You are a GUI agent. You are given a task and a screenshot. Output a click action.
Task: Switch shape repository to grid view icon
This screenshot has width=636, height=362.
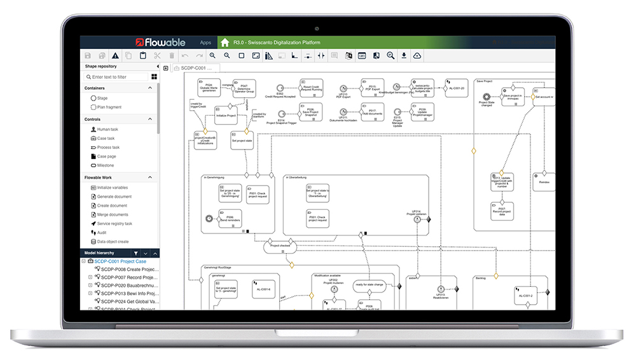coord(154,77)
